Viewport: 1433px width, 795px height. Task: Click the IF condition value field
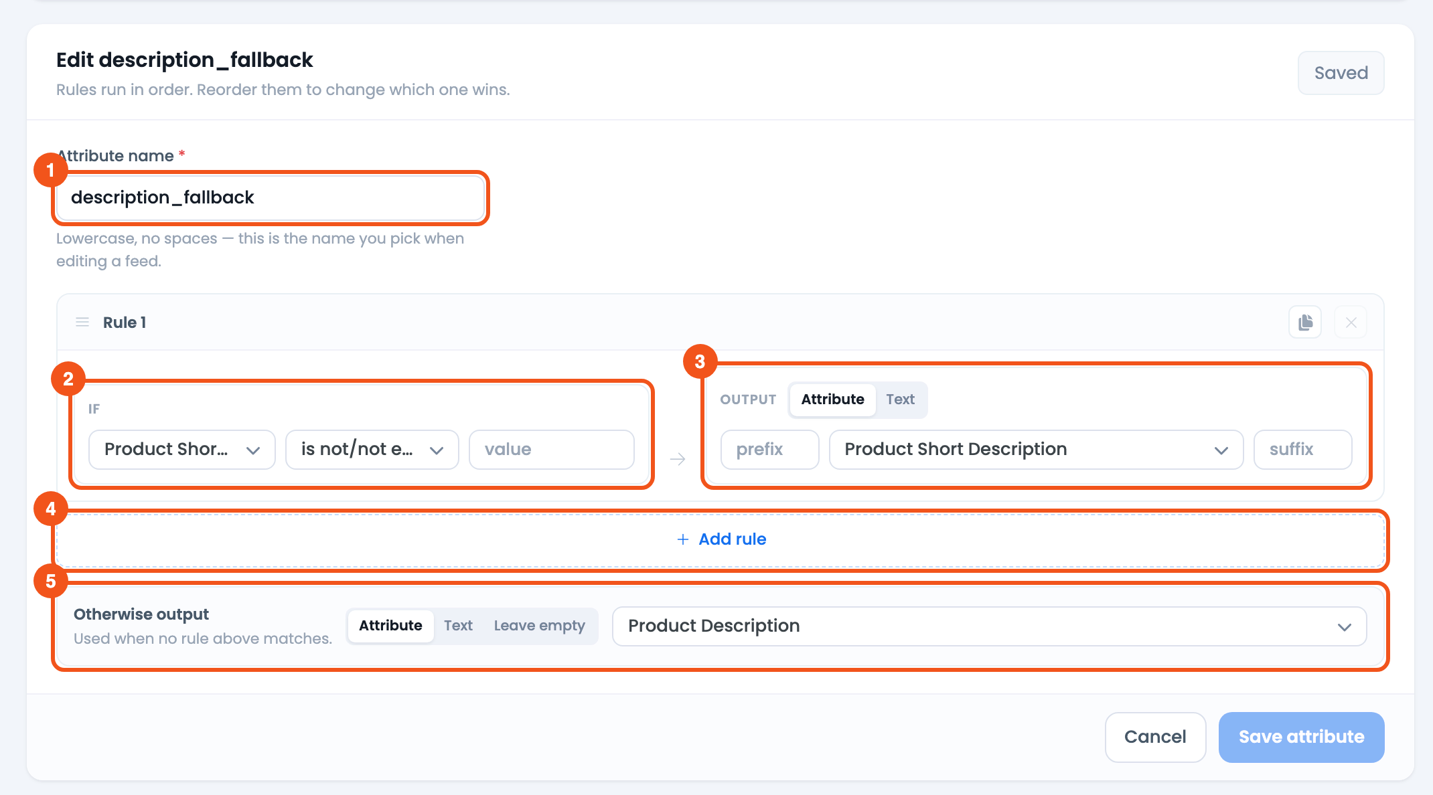click(552, 450)
